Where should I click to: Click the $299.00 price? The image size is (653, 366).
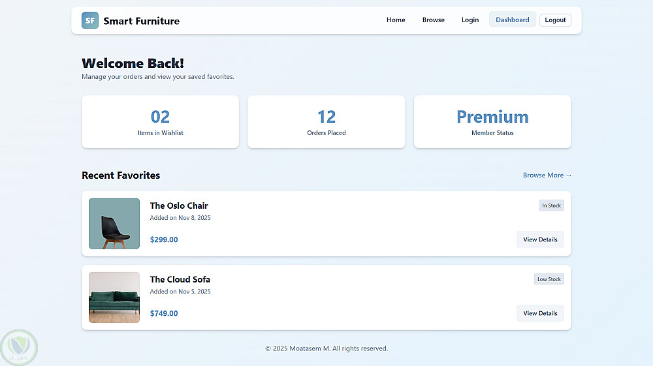[164, 239]
